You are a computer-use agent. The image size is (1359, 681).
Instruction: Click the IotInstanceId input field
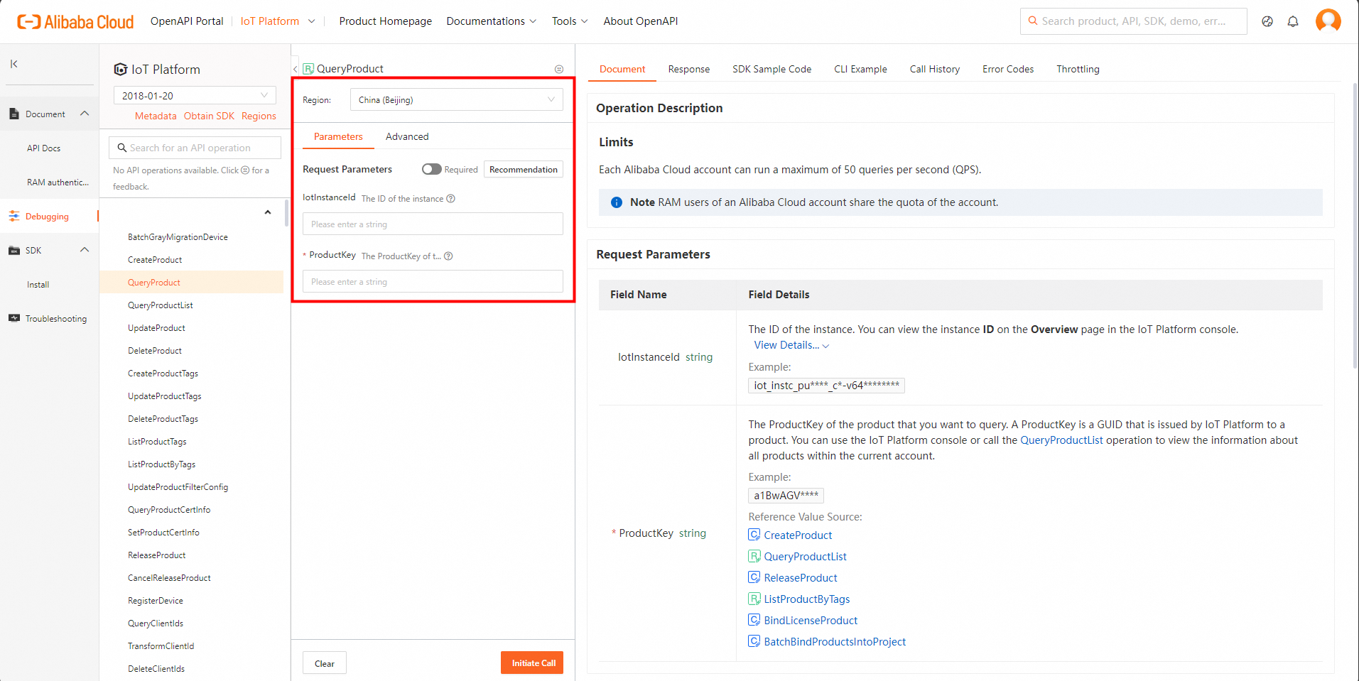pyautogui.click(x=433, y=224)
